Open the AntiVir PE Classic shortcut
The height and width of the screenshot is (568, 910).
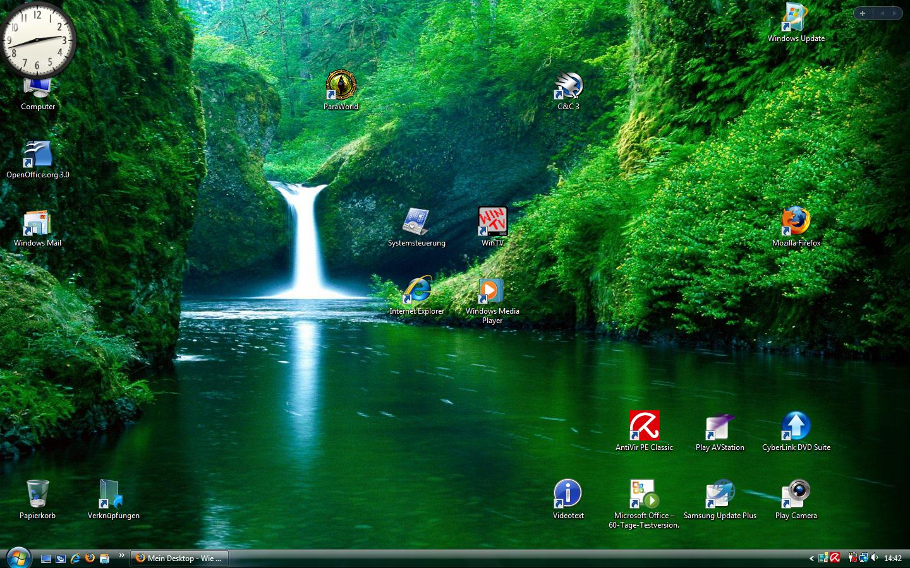click(x=644, y=427)
